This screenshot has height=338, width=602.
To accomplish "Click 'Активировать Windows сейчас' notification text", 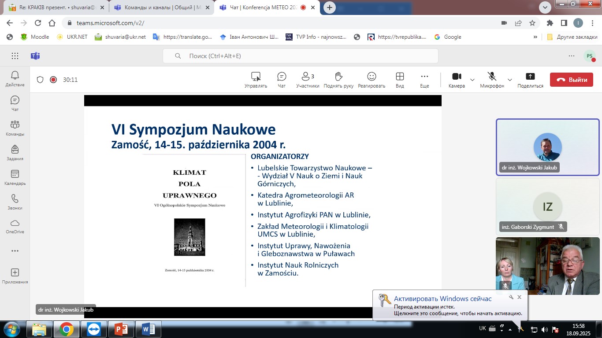I will point(442,299).
